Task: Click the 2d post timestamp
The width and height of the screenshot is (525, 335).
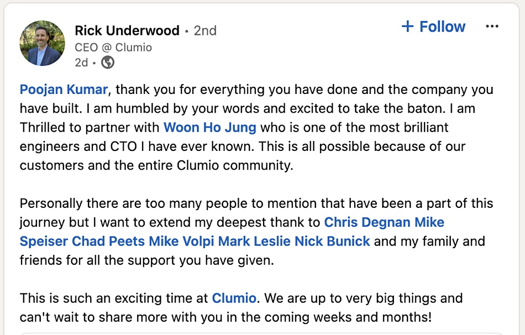Action: pyautogui.click(x=81, y=62)
